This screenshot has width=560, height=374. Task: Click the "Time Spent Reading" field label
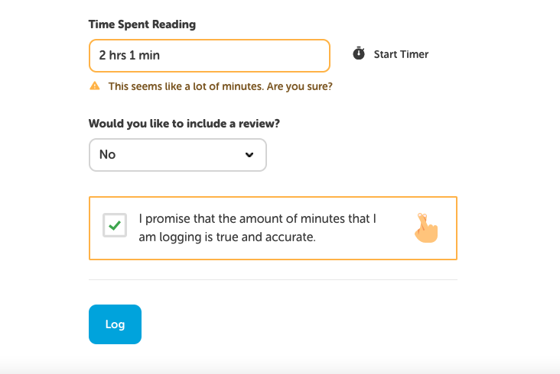[x=142, y=24]
